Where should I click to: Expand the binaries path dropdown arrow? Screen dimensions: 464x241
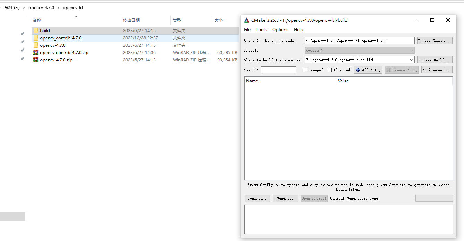411,59
